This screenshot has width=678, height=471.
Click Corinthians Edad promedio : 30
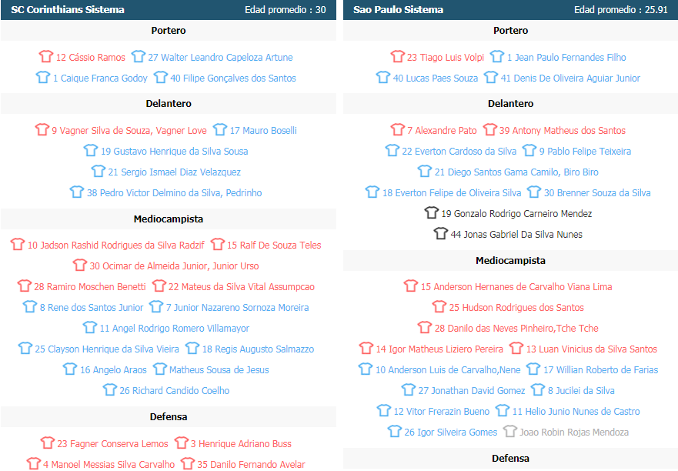[x=286, y=10]
